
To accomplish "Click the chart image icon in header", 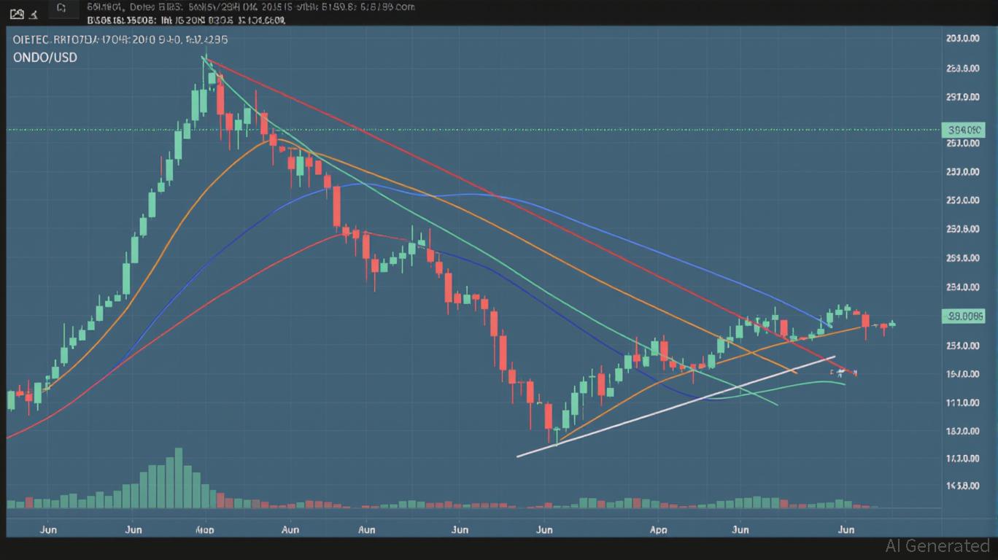I will point(16,12).
